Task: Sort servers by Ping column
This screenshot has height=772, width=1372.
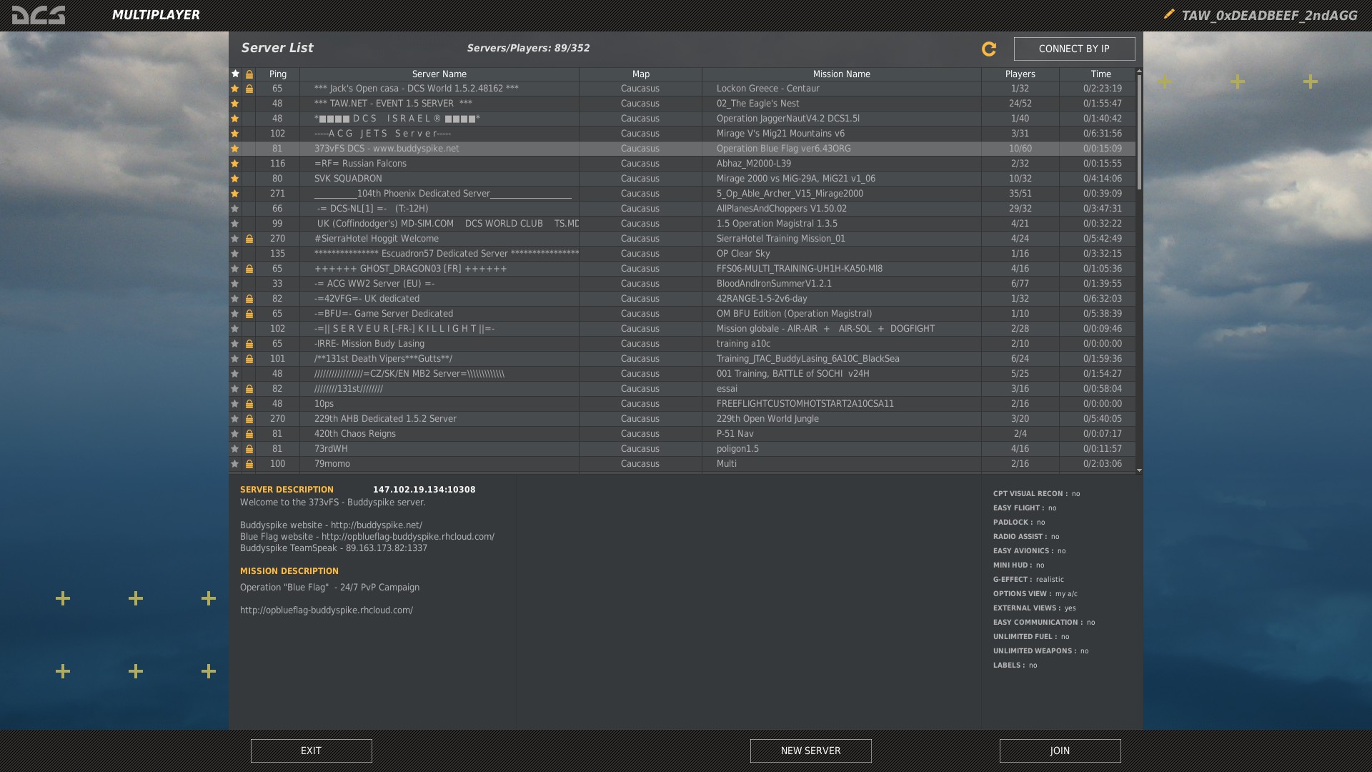Action: click(278, 74)
